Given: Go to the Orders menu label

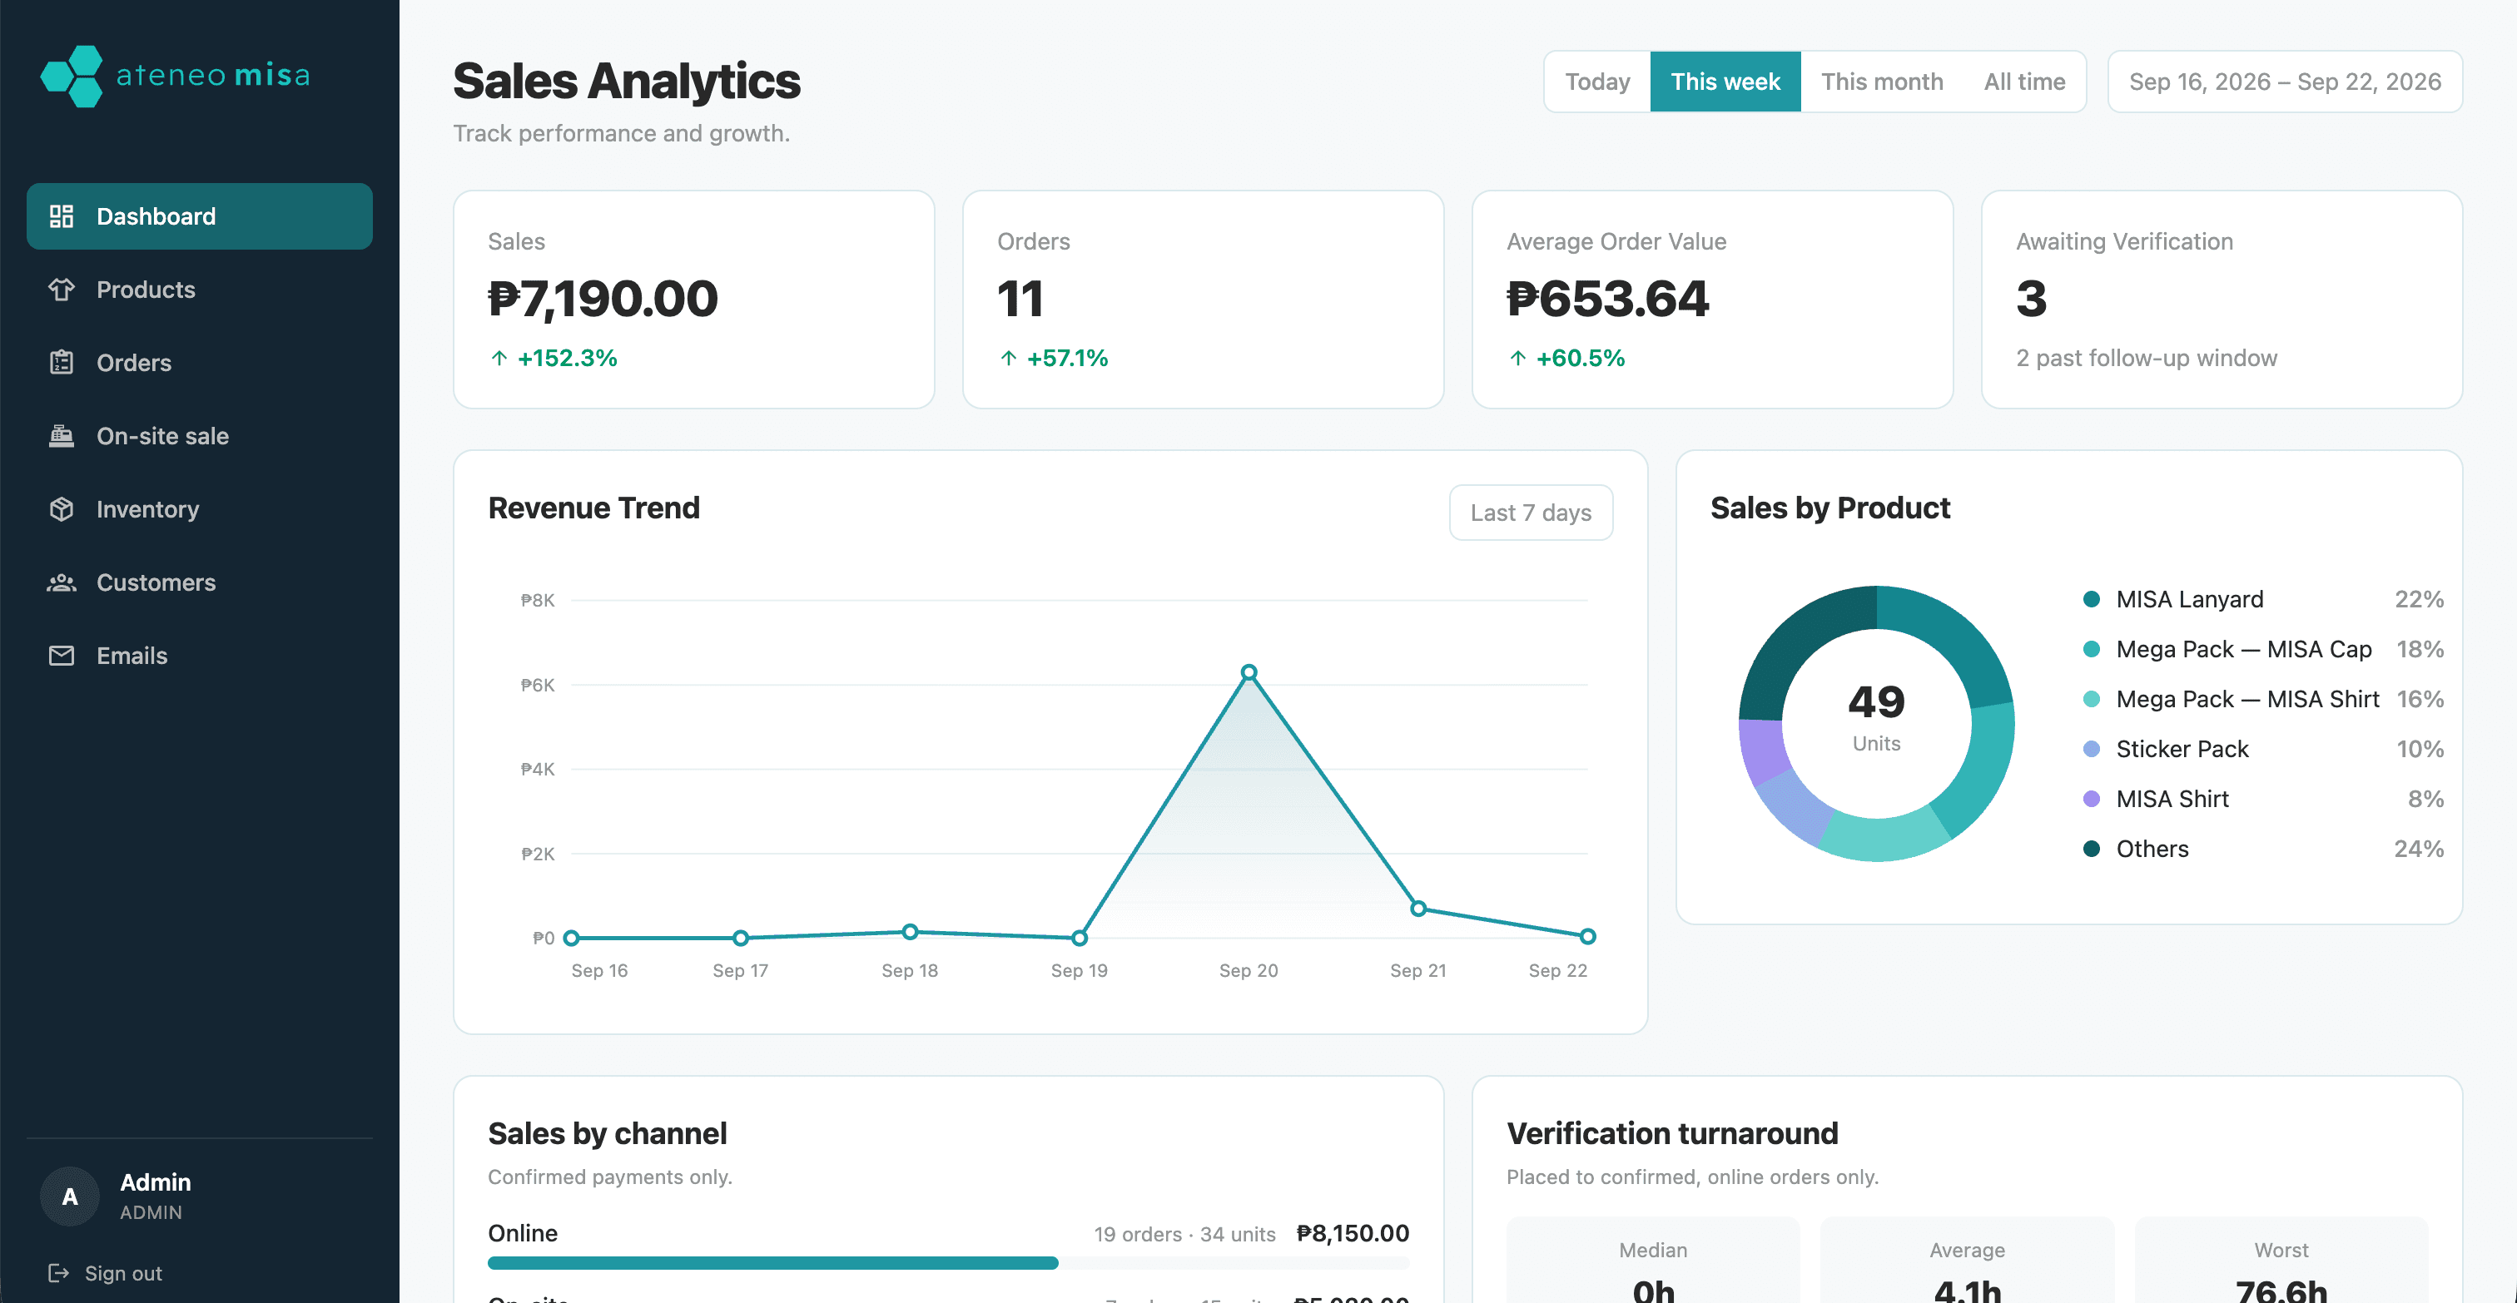Looking at the screenshot, I should point(134,363).
